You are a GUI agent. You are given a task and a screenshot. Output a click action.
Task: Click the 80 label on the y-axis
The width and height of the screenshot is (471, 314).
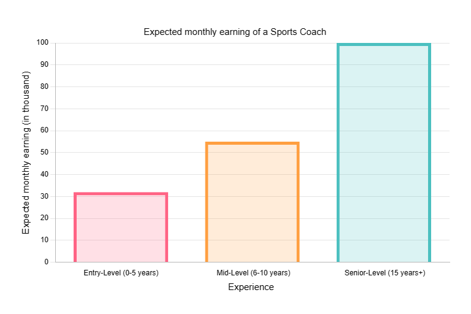[44, 86]
